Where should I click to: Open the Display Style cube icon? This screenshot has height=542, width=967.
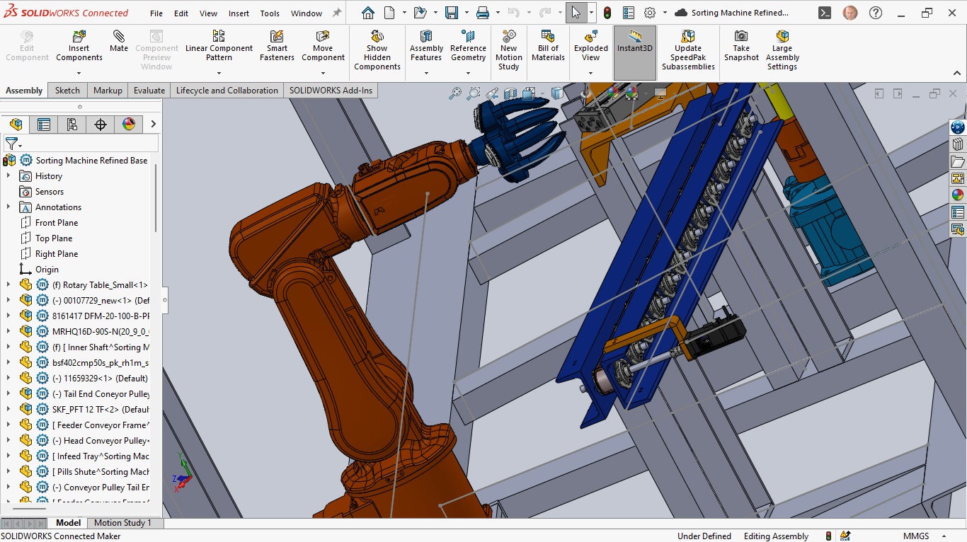(556, 93)
